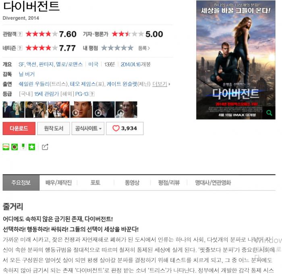
Task: Open the director link 닐 버거
Action: [27, 74]
